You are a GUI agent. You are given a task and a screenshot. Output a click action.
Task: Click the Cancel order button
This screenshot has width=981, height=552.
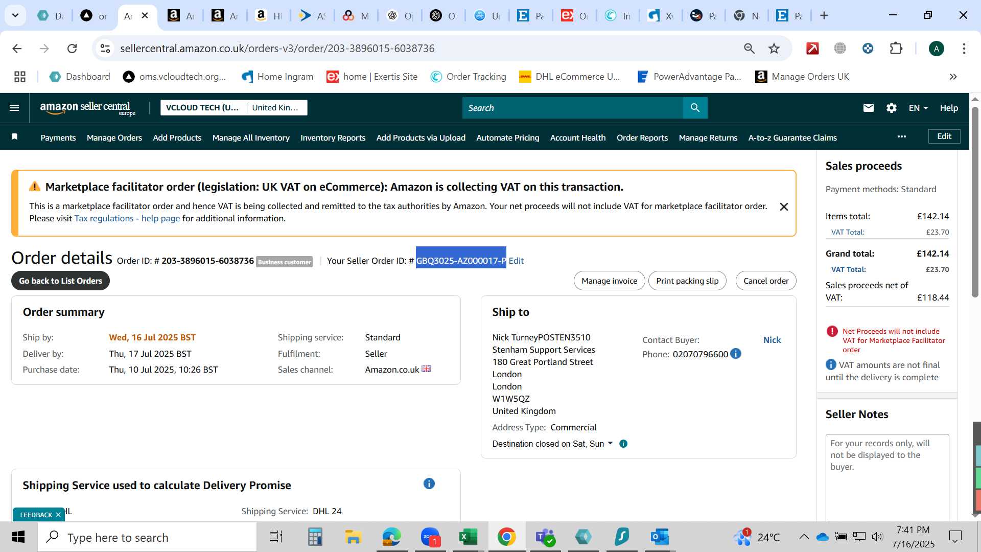[766, 281]
